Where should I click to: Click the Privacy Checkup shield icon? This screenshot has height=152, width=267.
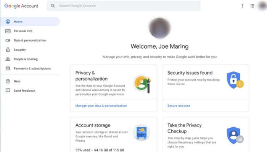click(235, 135)
